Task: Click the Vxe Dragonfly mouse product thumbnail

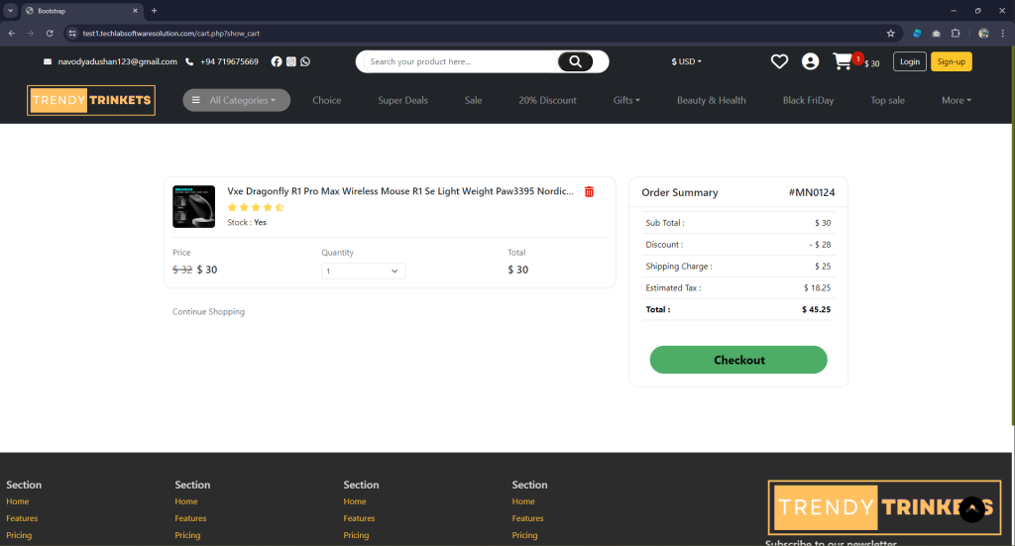Action: (193, 206)
